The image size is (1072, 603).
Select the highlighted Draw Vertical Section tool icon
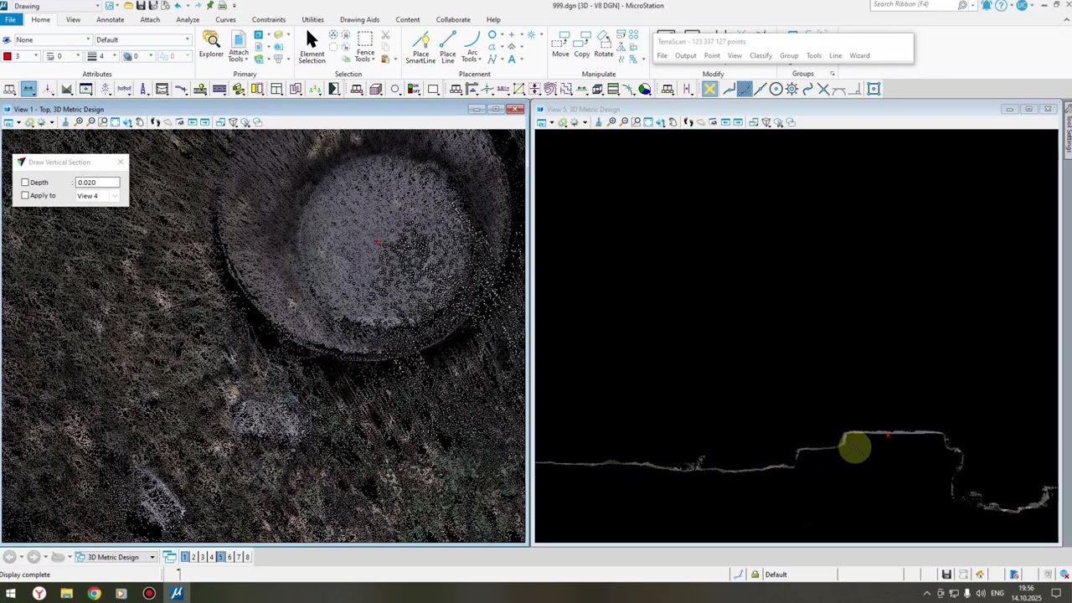click(28, 90)
